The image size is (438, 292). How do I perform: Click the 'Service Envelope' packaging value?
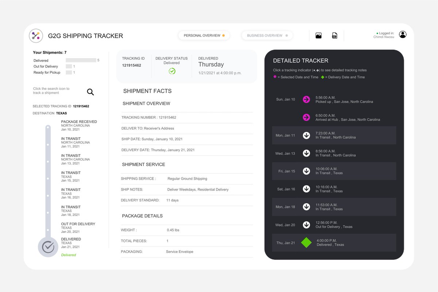click(x=180, y=252)
